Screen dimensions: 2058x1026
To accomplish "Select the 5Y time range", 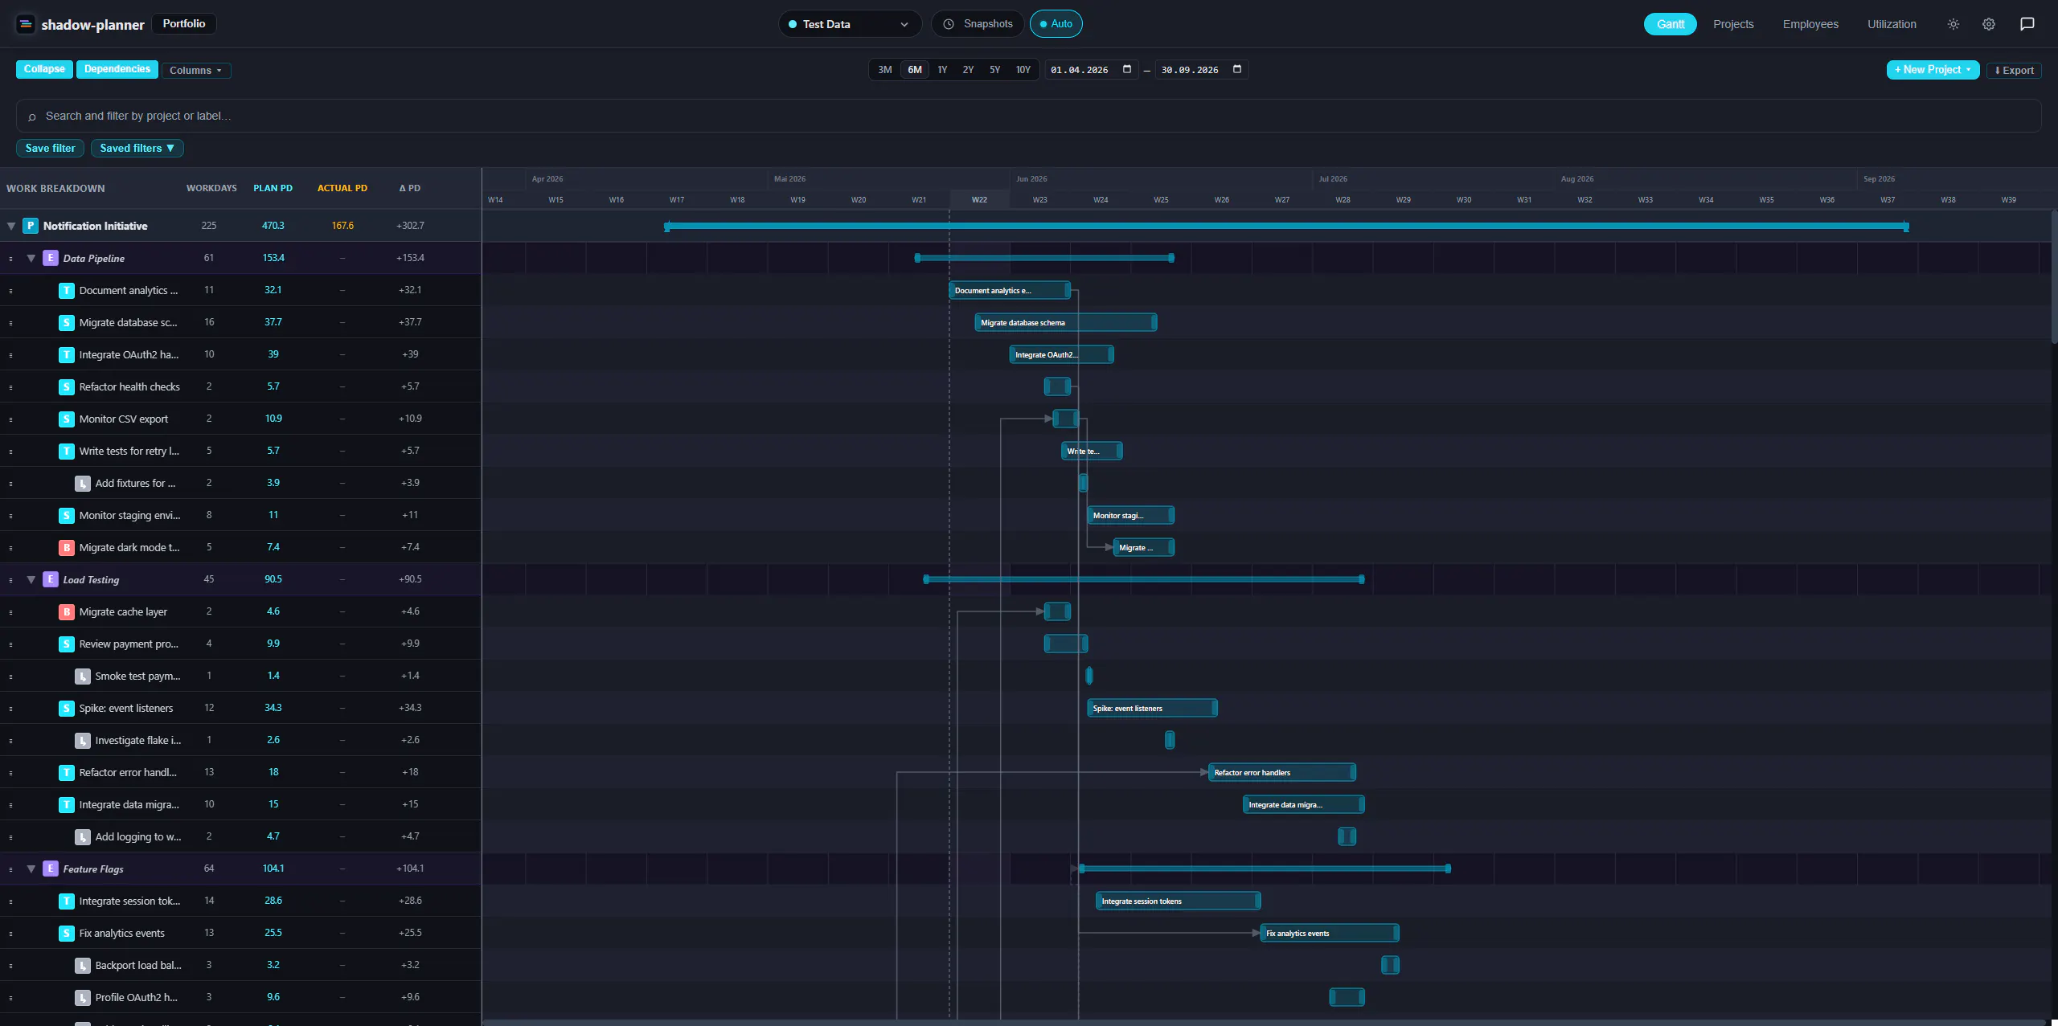I will click(994, 70).
